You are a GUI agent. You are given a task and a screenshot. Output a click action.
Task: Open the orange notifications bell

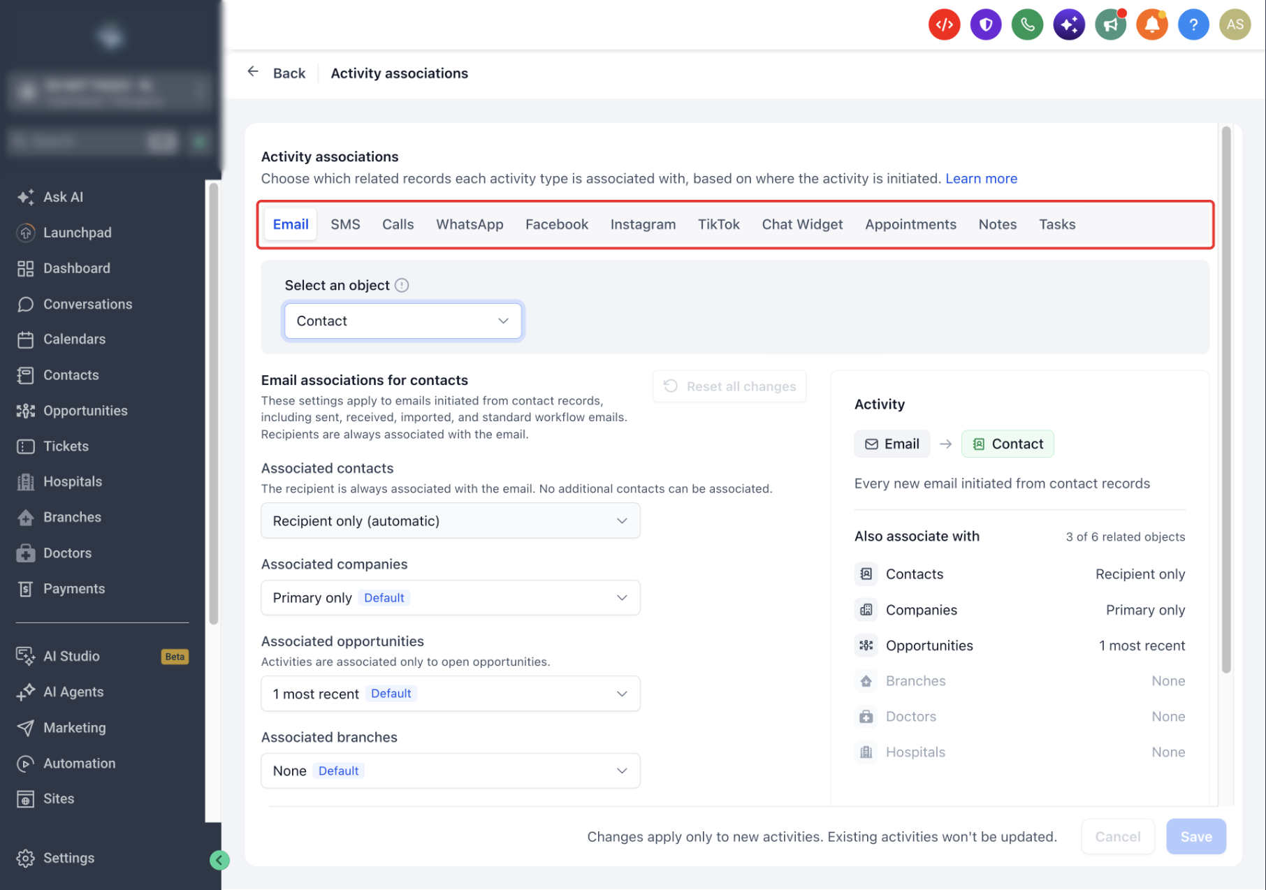tap(1152, 25)
